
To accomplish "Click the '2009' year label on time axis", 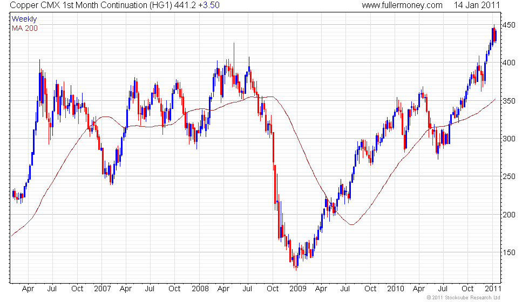I will coord(298,289).
